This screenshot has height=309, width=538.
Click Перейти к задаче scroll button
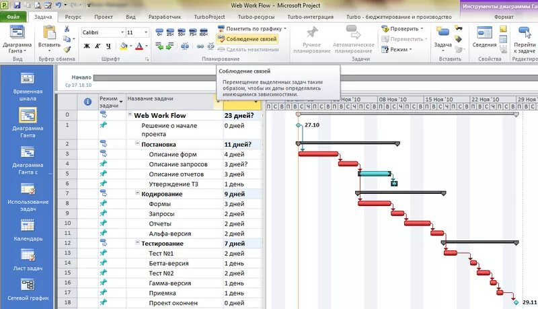[525, 40]
